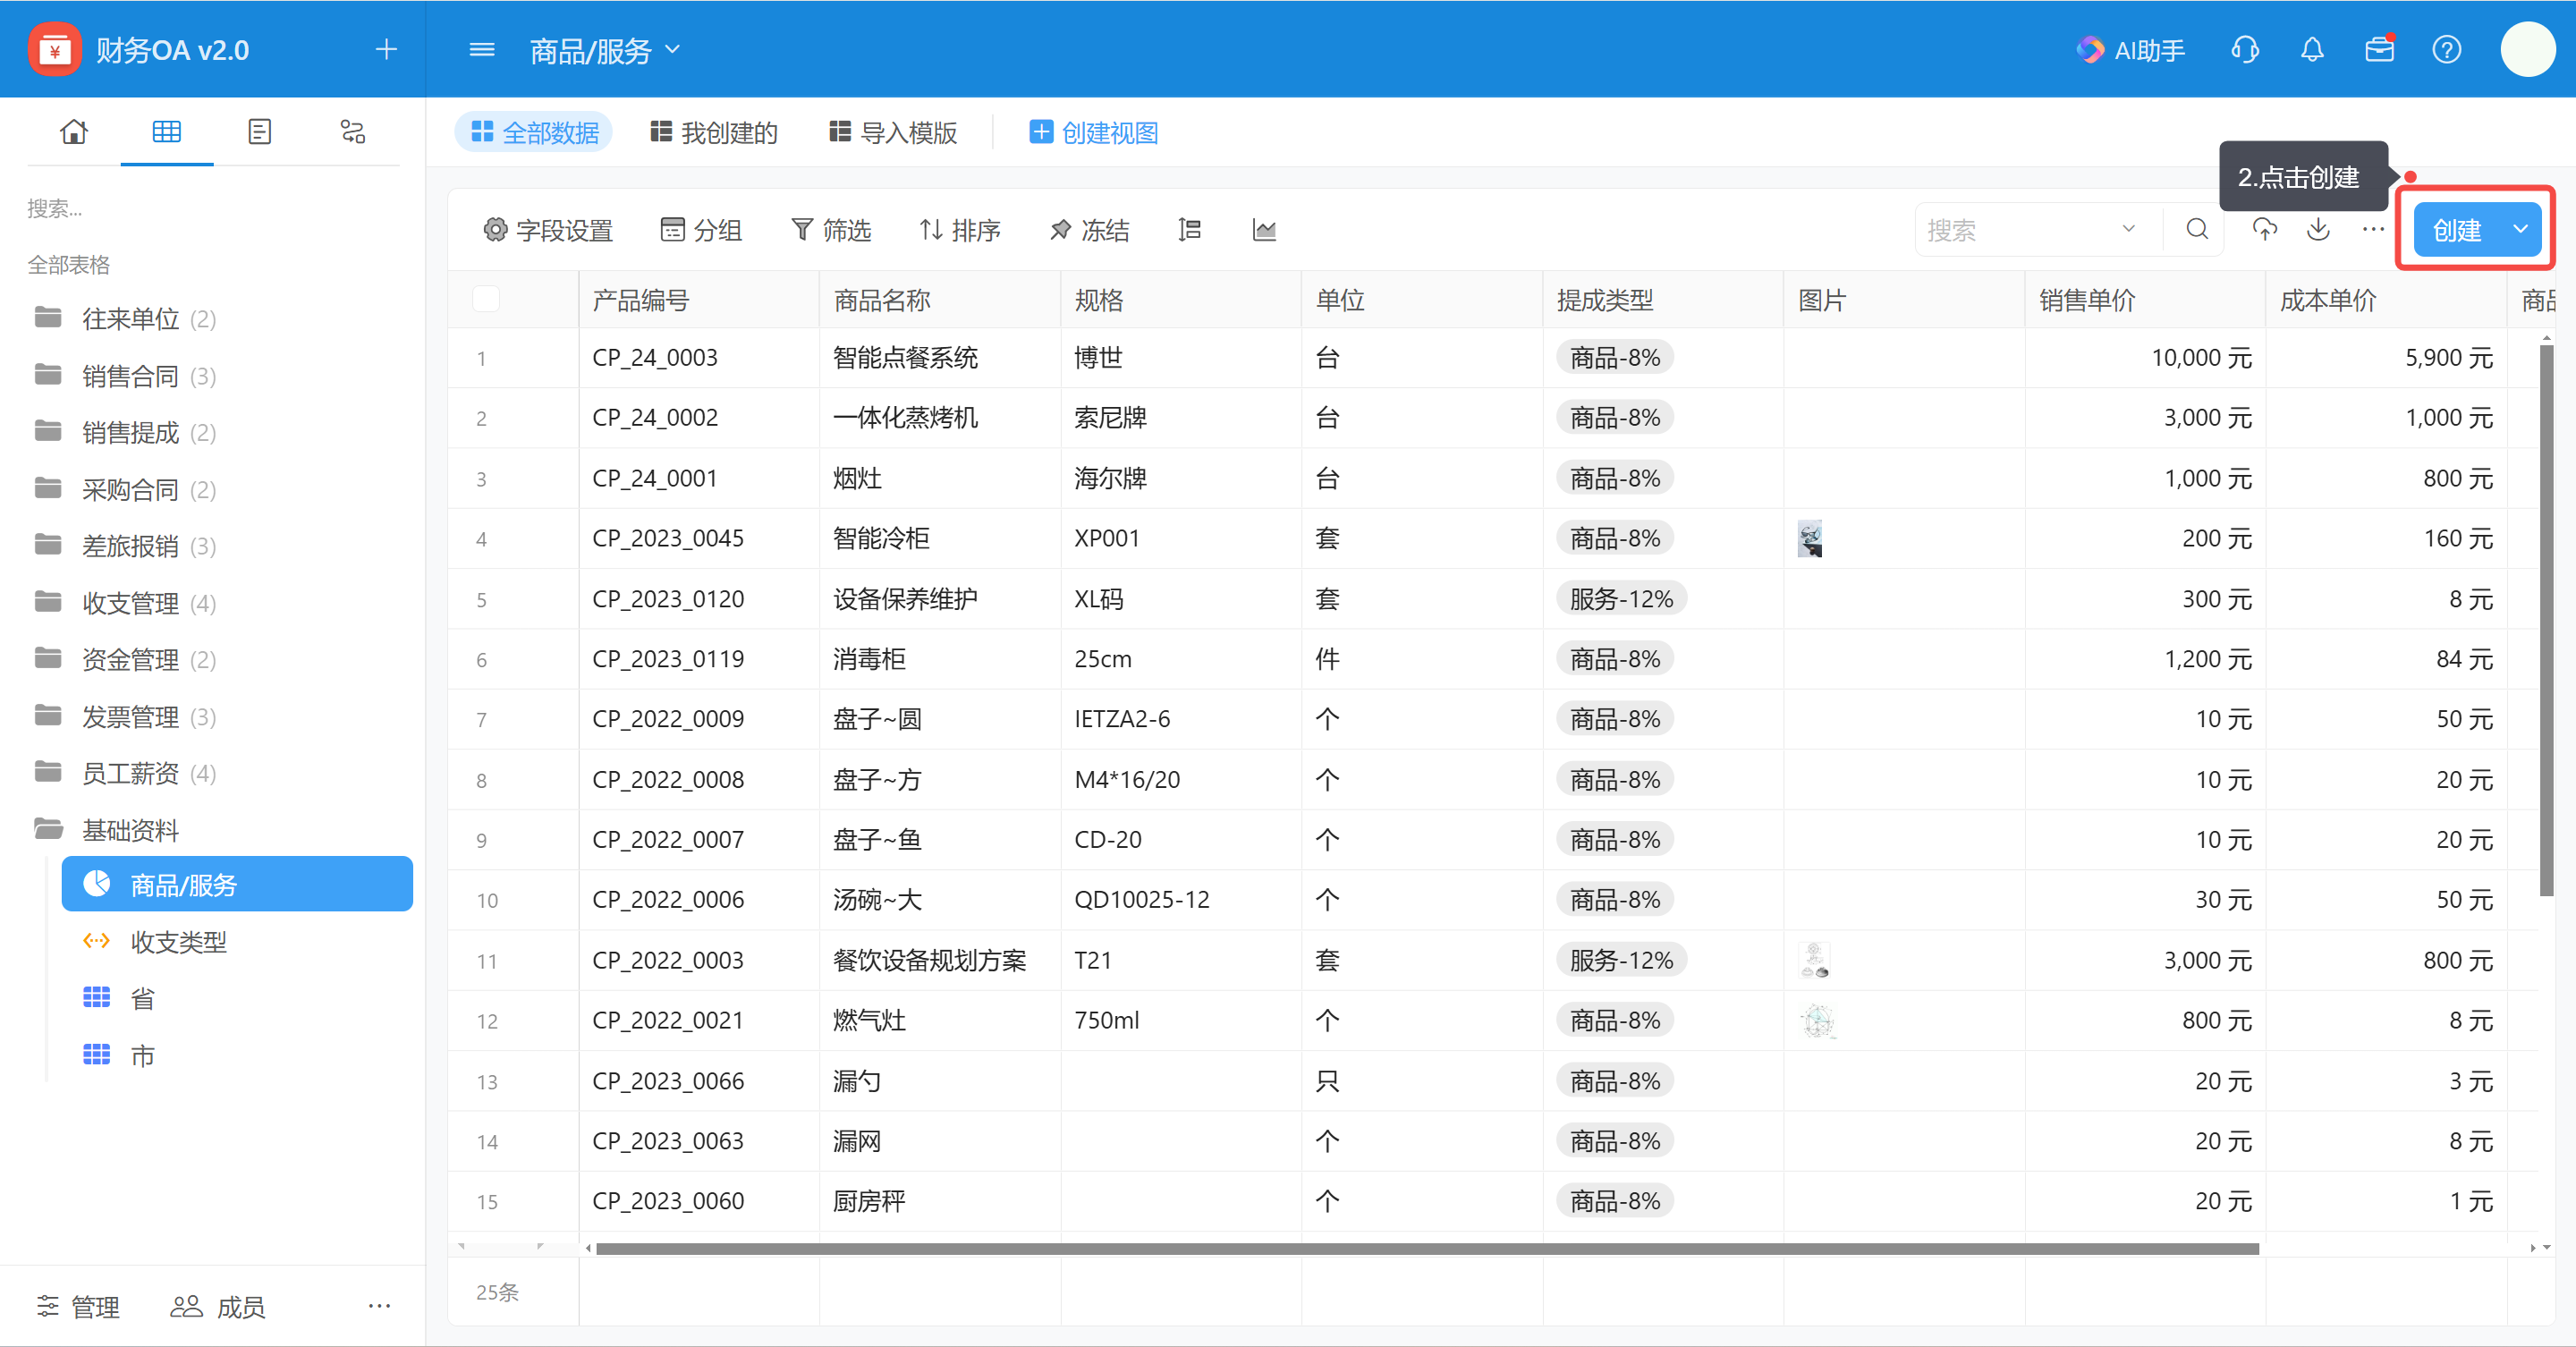2576x1347 pixels.
Task: Expand the 发票管理 folder
Action: tap(124, 716)
